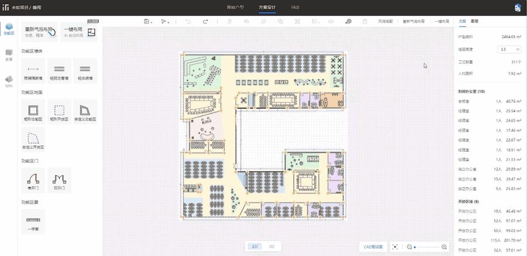Screen dimensions: 527x256
Task: Click the play triangle toolbar icon
Action: click(x=230, y=21)
